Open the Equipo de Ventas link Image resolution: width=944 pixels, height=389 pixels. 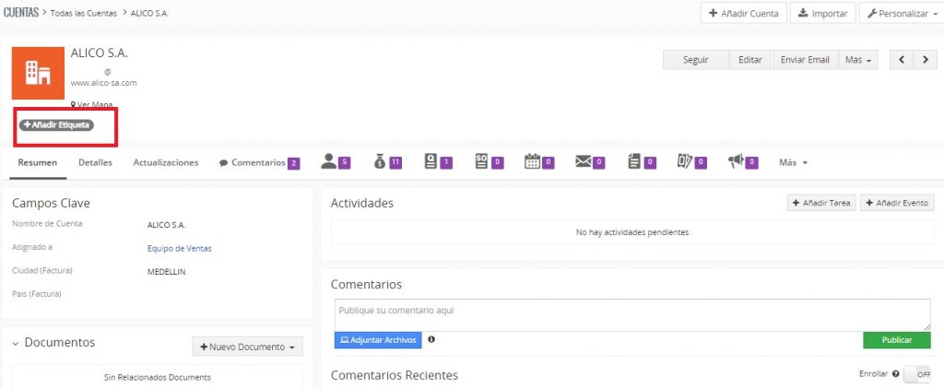pyautogui.click(x=179, y=248)
